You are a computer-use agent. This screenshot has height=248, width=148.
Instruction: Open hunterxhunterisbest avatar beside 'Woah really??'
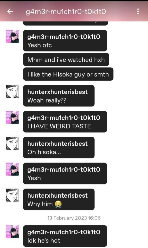pos(12,91)
